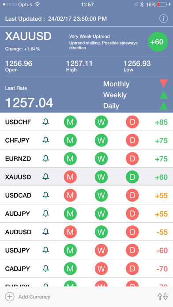This screenshot has height=307, width=173.
Task: Select the USDCAD row name
Action: (x=18, y=195)
